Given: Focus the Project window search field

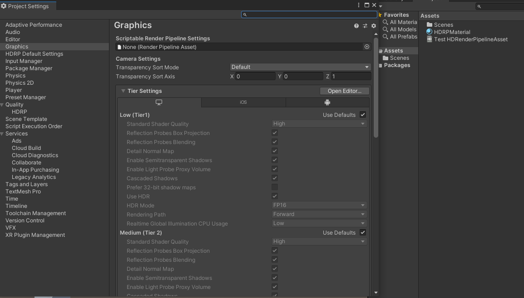Looking at the screenshot, I should (x=500, y=6).
